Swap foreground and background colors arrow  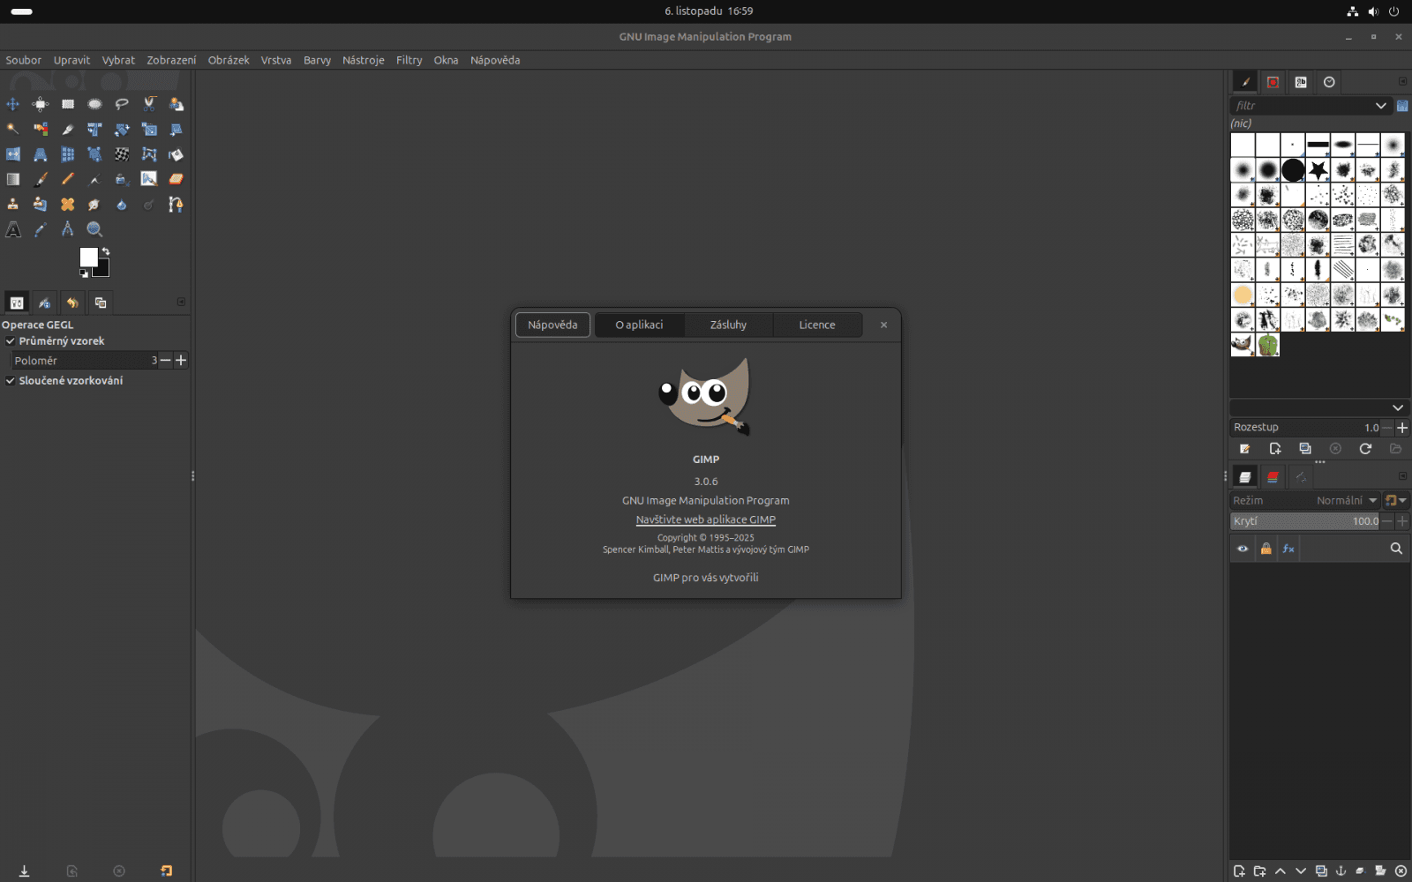[106, 251]
